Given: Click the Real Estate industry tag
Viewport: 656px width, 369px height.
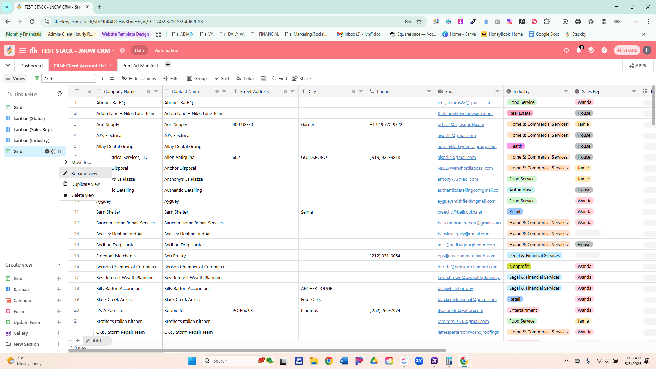Looking at the screenshot, I should click(x=520, y=113).
